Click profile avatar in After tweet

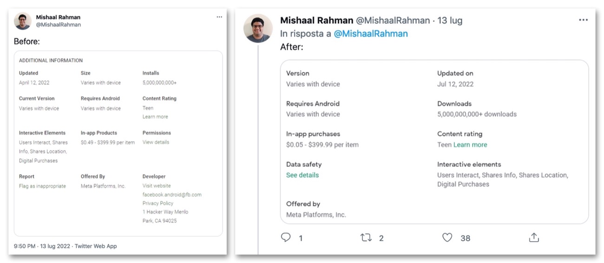point(258,28)
